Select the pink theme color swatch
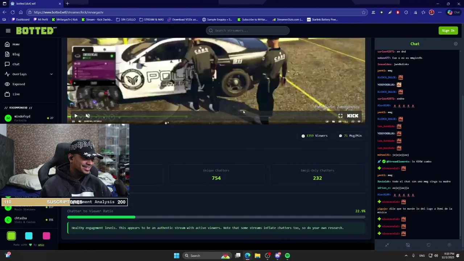Viewport: 464px width, 261px height. point(46,236)
